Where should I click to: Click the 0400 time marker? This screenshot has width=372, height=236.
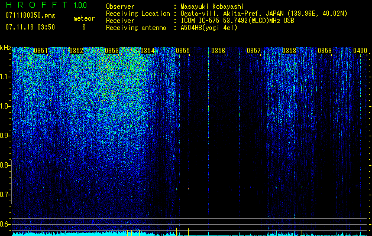[x=360, y=51]
